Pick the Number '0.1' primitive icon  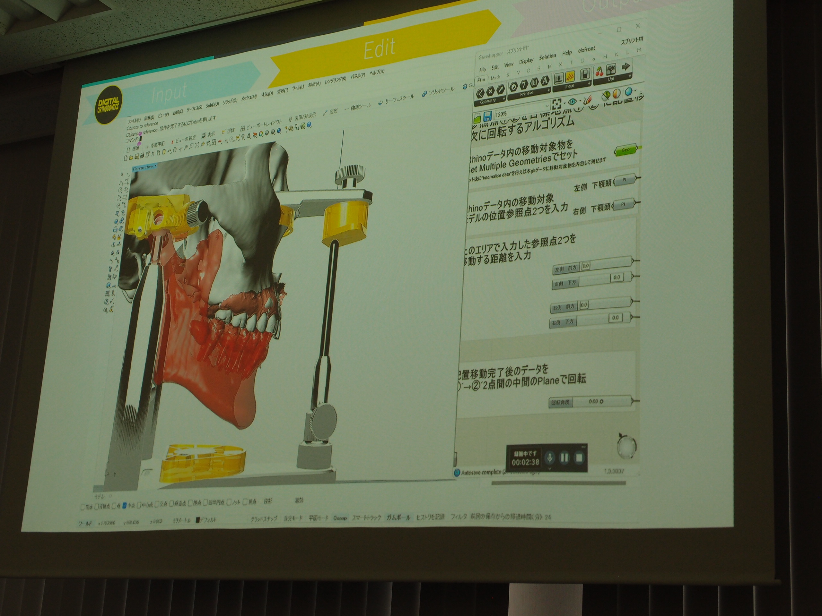(535, 82)
